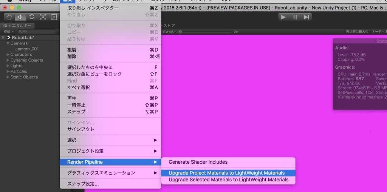The image size is (387, 192).
Task: Expand the Particles hierarchy node
Action: [8, 71]
